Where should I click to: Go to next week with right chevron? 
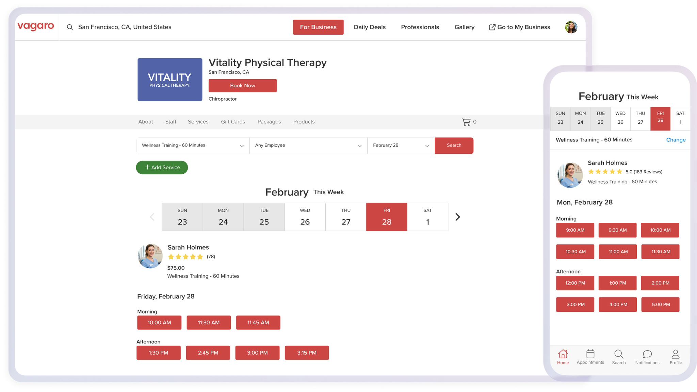pyautogui.click(x=458, y=217)
